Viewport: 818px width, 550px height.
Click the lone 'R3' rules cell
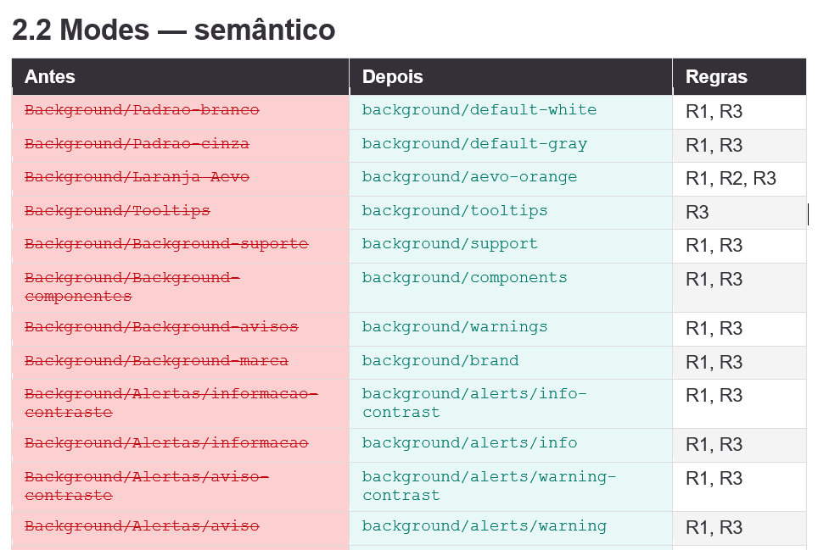click(x=740, y=213)
